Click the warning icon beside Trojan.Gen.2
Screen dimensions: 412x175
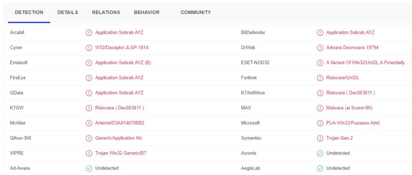tap(320, 138)
